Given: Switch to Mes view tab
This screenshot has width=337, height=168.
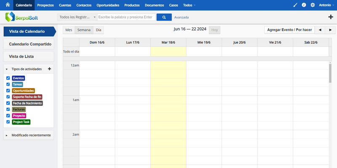Looking at the screenshot, I should coord(69,30).
